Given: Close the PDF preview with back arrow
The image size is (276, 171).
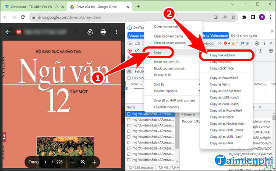Looking at the screenshot, I should (x=8, y=32).
